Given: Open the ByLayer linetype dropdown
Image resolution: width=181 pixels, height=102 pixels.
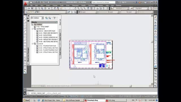Looking at the screenshot, I should [118, 12].
